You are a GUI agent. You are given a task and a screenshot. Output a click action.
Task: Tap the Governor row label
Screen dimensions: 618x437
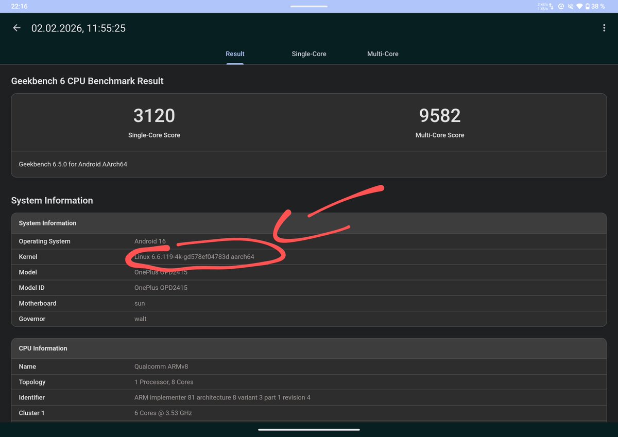point(32,319)
